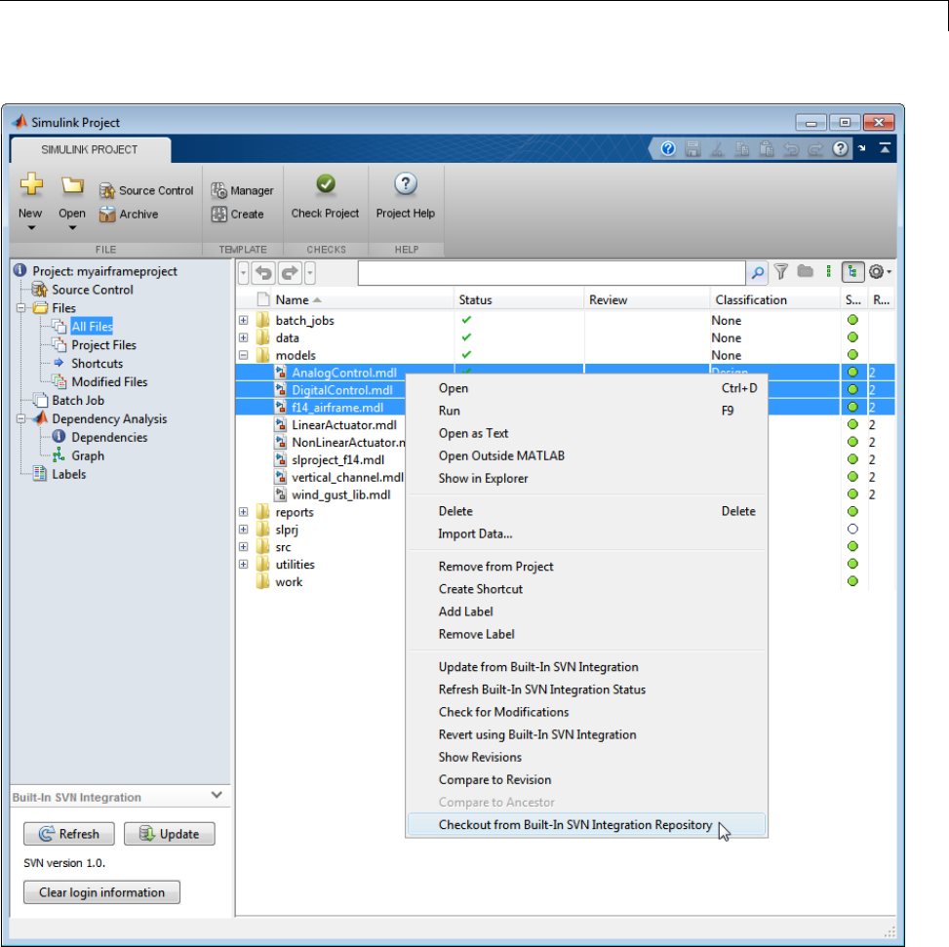Switch to list view layout icon
The image size is (949, 947).
tap(829, 272)
